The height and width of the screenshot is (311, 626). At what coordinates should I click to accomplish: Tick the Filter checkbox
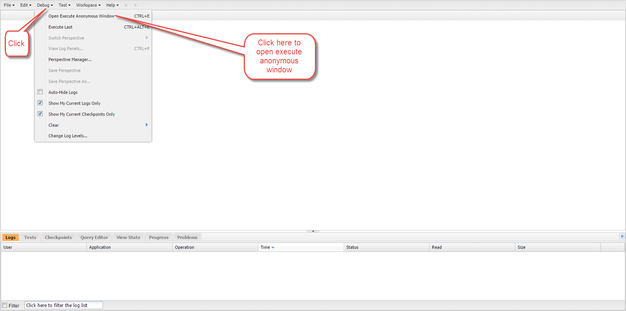tap(5, 306)
